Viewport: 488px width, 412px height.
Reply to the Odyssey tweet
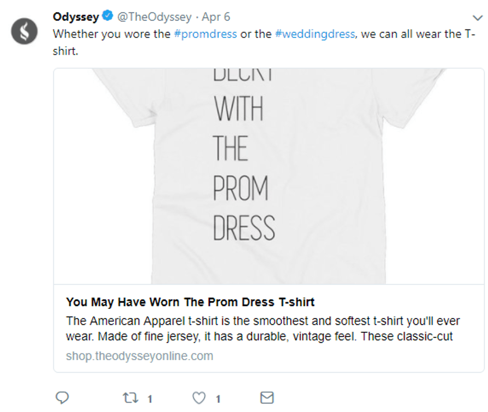pos(62,398)
